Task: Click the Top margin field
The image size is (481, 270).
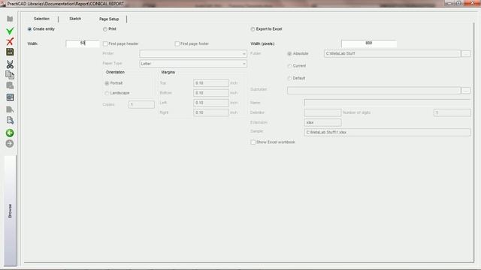Action: point(211,83)
